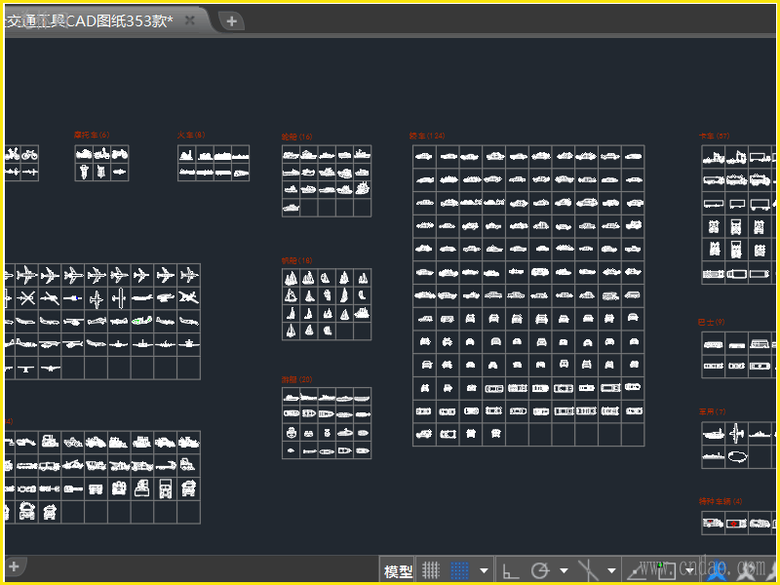Switch to the 模型 model space button
This screenshot has height=585, width=780.
point(398,571)
